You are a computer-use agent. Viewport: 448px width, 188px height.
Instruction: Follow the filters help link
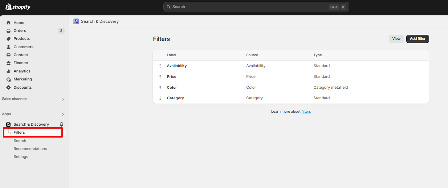pos(306,112)
